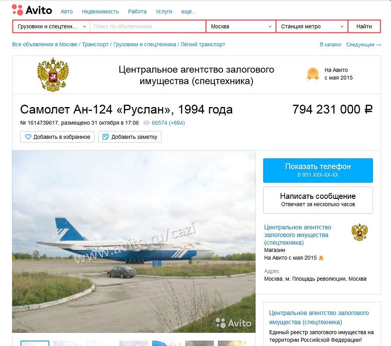Click the note icon beside Добавить заметку
The width and height of the screenshot is (391, 346).
point(105,137)
